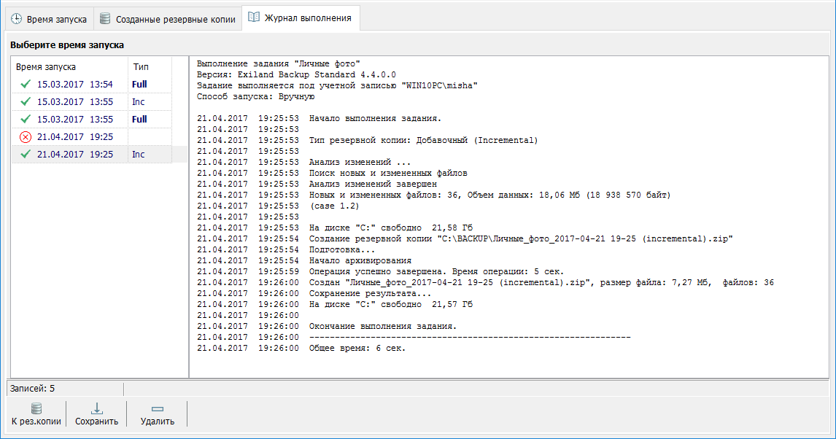Click the clock icon on Время запуска tab
The width and height of the screenshot is (836, 439).
tap(16, 19)
